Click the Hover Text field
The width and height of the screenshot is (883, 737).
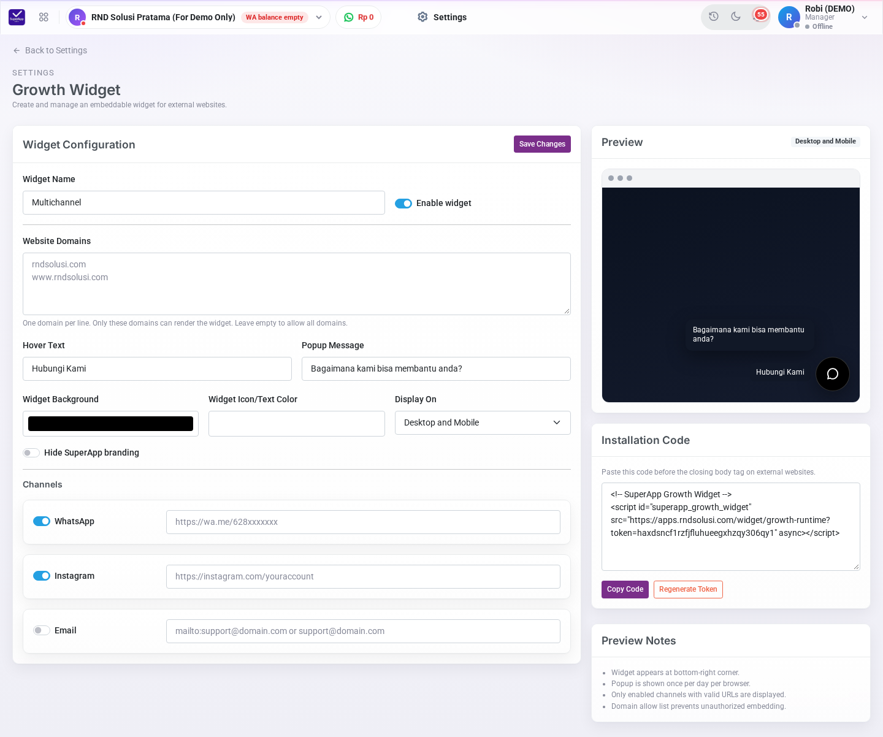tap(157, 368)
